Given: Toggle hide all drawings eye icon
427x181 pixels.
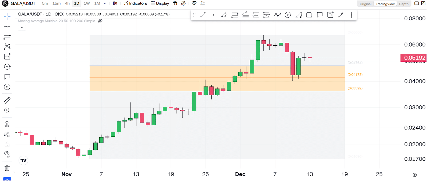Looking at the screenshot, I should [x=7, y=154].
